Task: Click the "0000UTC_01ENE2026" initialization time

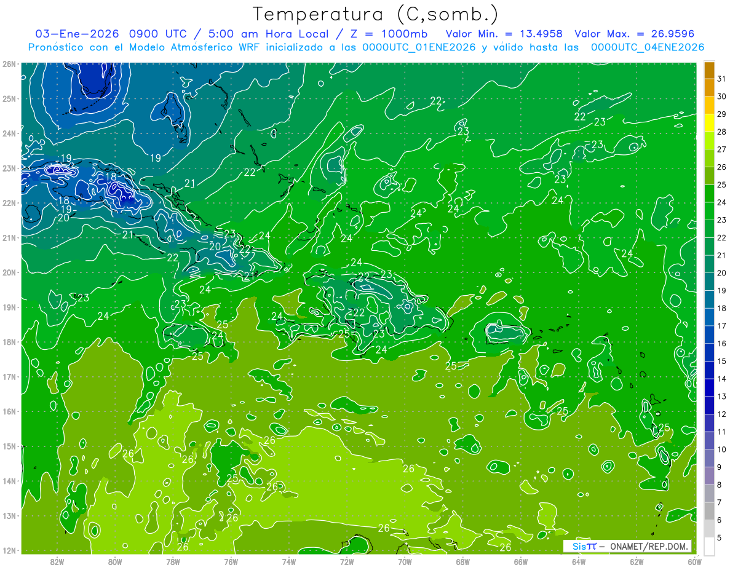Action: pyautogui.click(x=419, y=47)
